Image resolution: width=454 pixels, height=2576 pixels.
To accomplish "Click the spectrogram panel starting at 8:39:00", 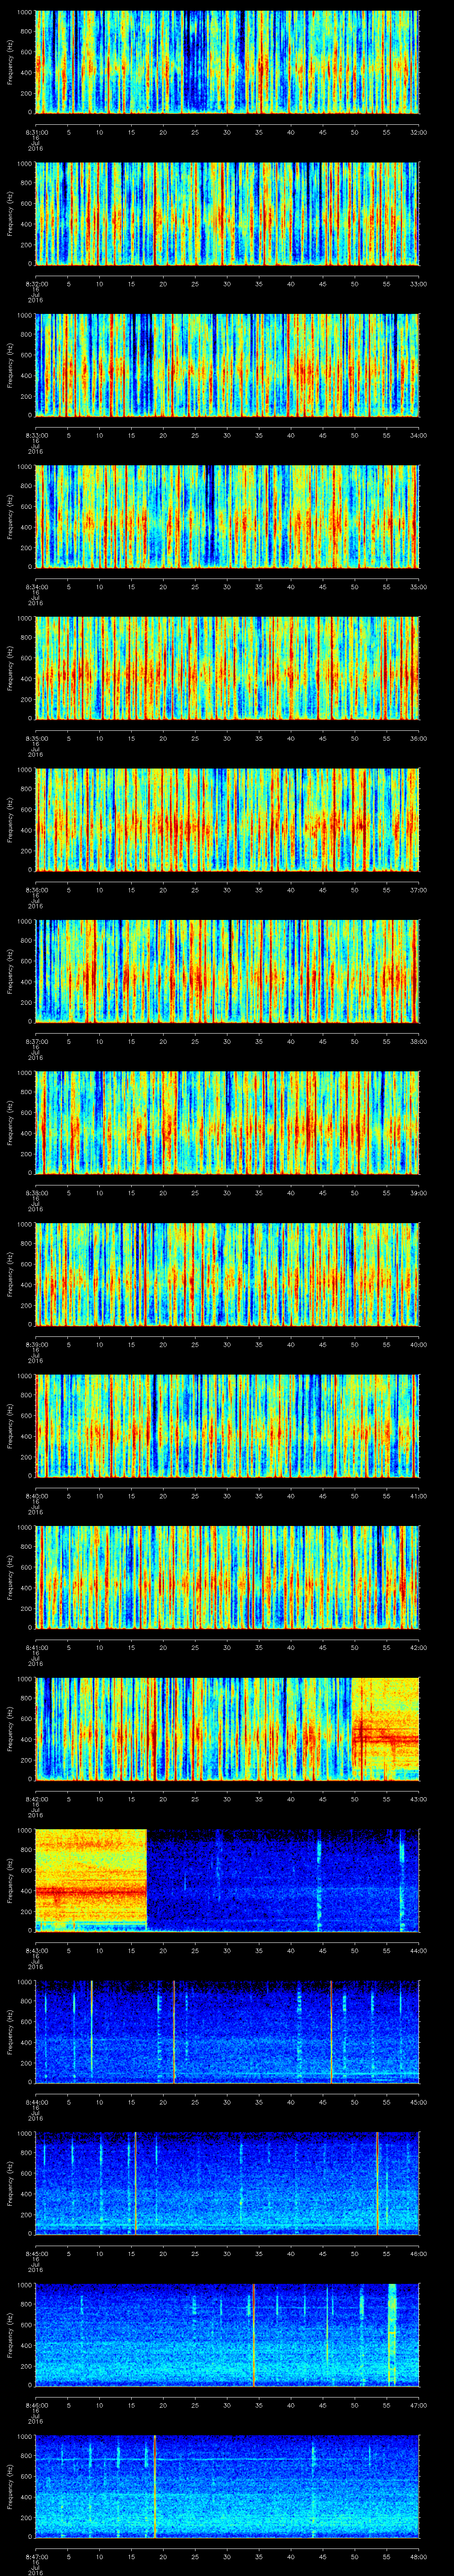I will pyautogui.click(x=227, y=1274).
